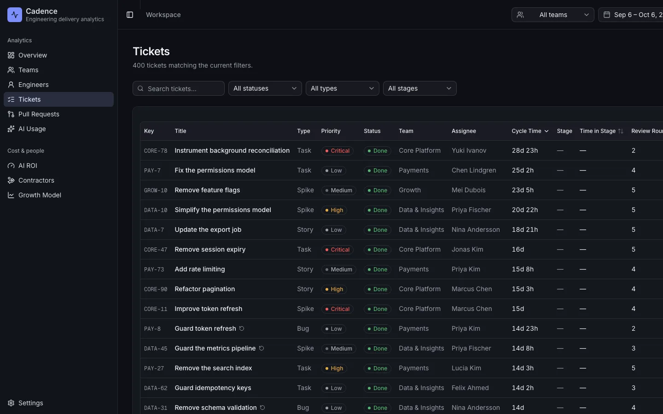Screen dimensions: 663x414
Task: Click the Growth team cell
Action: pyautogui.click(x=410, y=190)
